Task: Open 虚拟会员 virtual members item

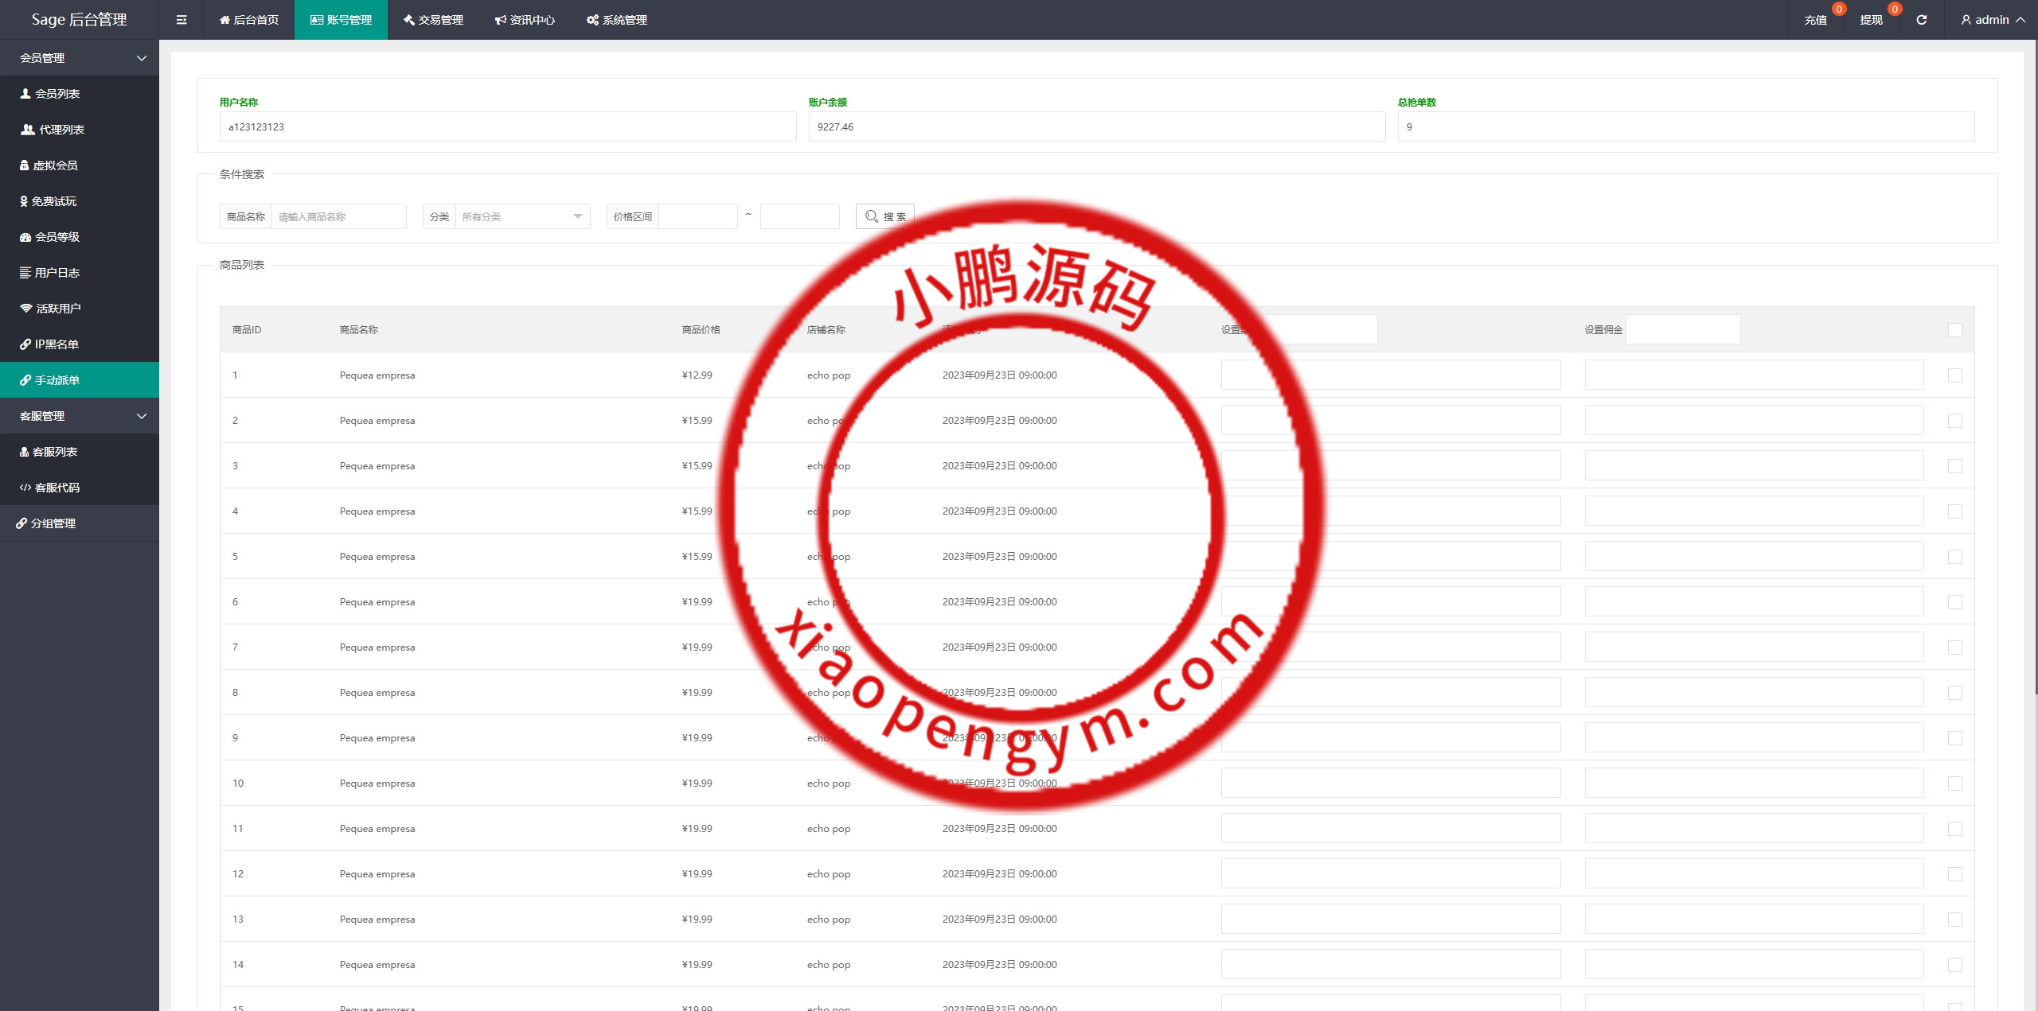Action: point(55,165)
